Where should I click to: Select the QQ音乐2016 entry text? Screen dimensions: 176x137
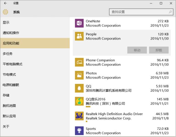(x=95, y=99)
